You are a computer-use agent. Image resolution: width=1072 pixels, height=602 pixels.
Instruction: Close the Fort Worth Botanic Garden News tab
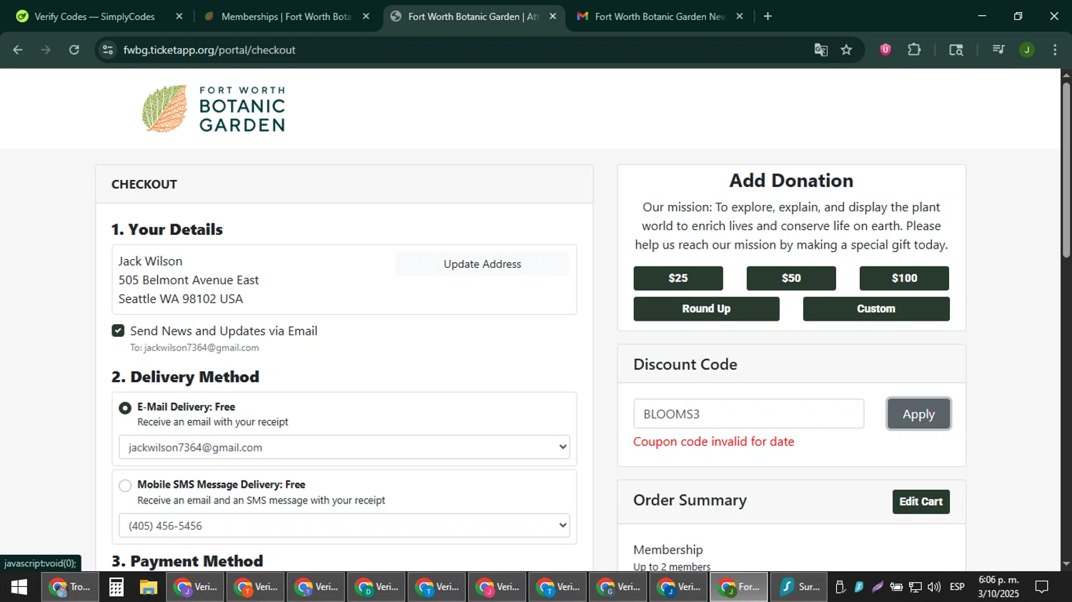(x=740, y=16)
